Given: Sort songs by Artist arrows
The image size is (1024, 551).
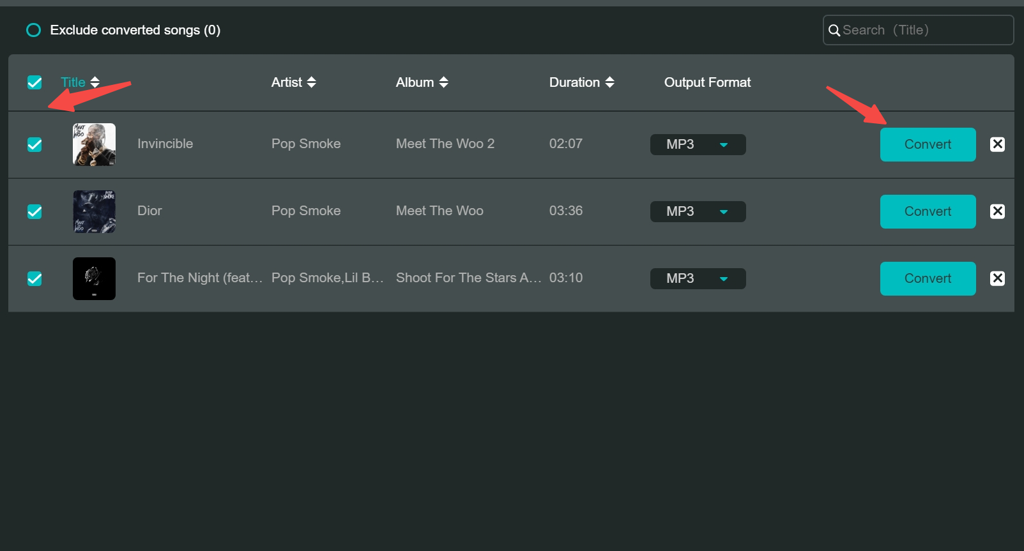Looking at the screenshot, I should coord(312,82).
